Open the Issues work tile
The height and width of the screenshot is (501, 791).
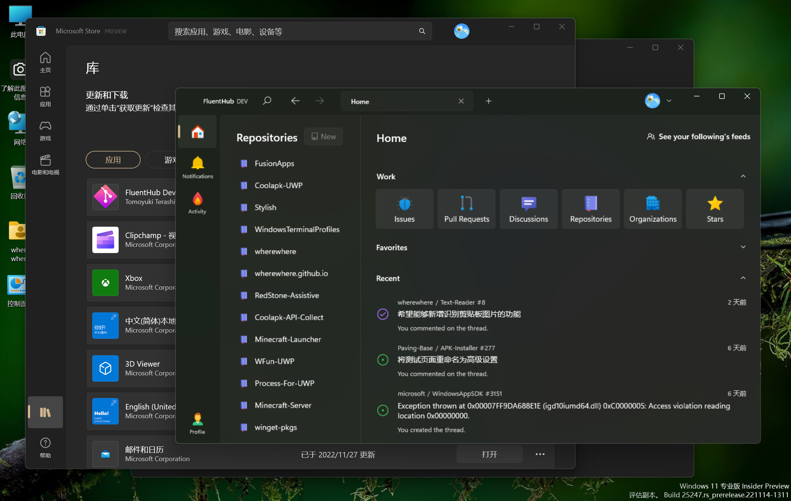(x=404, y=209)
